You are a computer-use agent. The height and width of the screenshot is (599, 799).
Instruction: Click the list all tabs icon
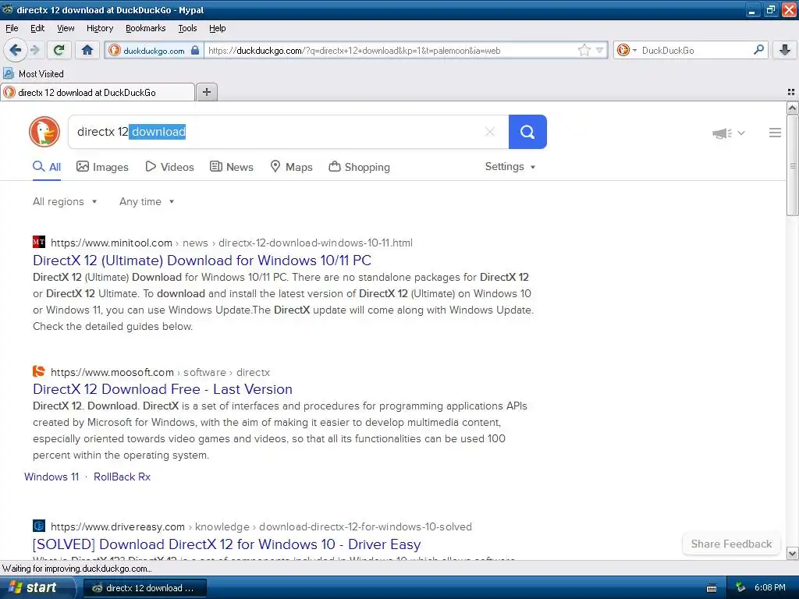(791, 92)
